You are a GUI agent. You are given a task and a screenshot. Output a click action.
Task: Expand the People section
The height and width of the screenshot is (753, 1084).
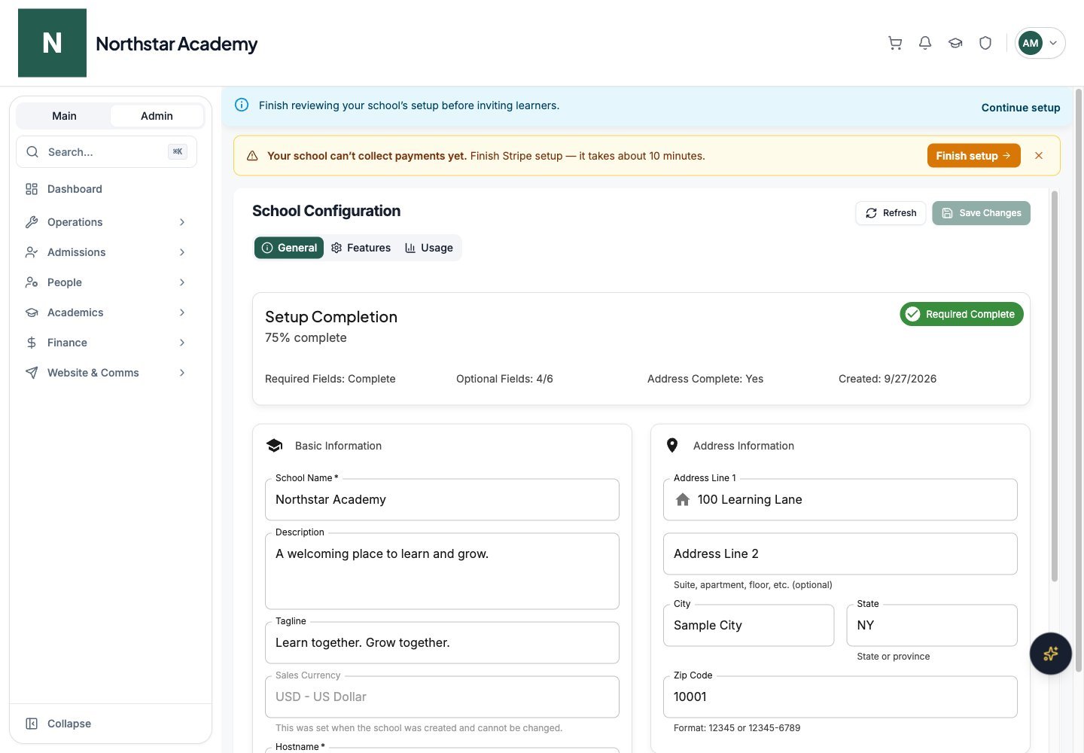click(105, 282)
